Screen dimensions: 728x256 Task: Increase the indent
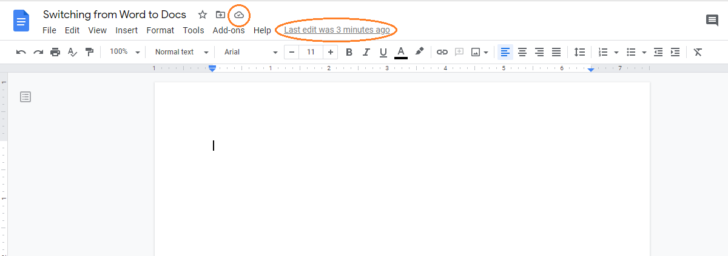click(675, 52)
